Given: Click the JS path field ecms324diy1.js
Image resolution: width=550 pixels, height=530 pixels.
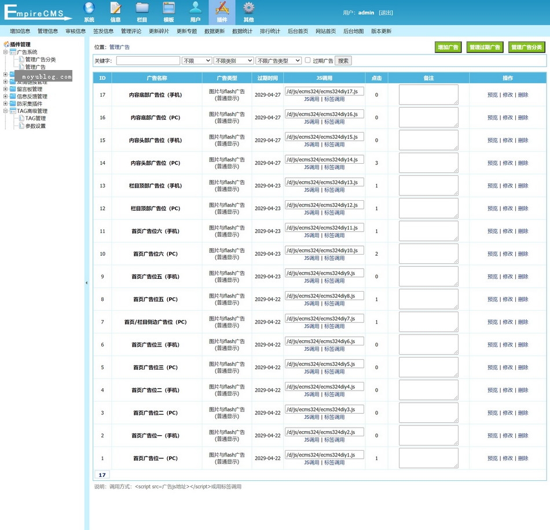Looking at the screenshot, I should click(324, 455).
